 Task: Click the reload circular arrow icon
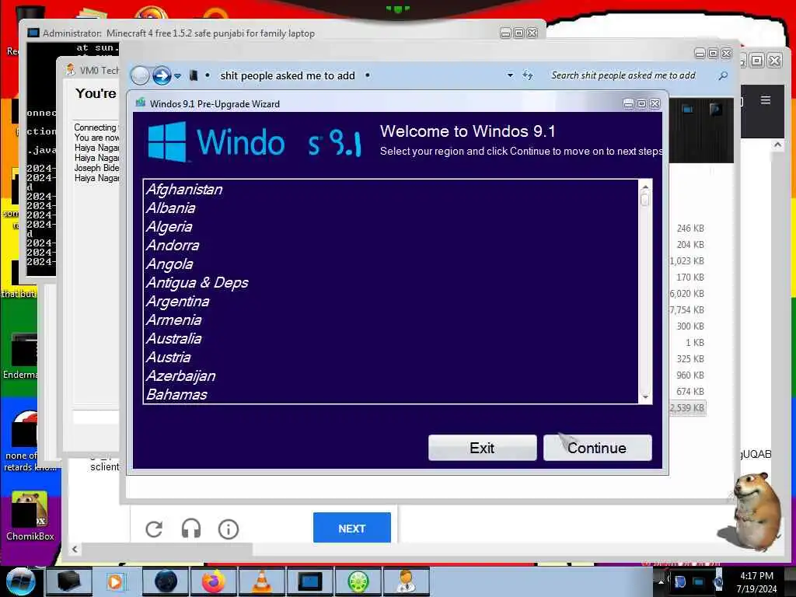click(x=154, y=529)
